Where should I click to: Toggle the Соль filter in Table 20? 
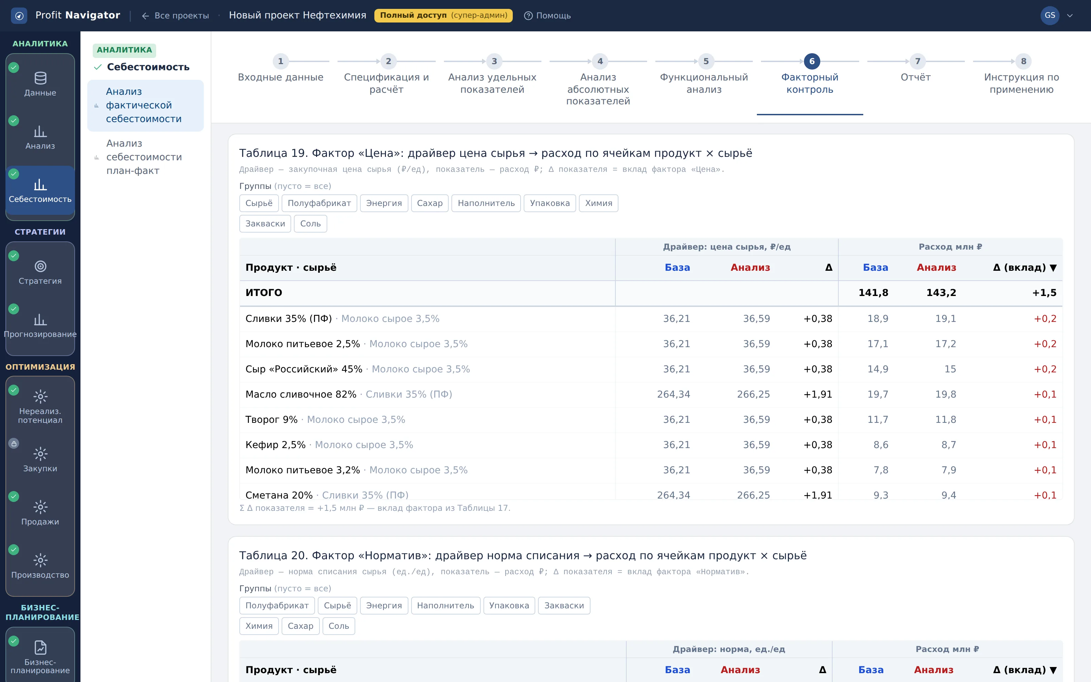[339, 626]
